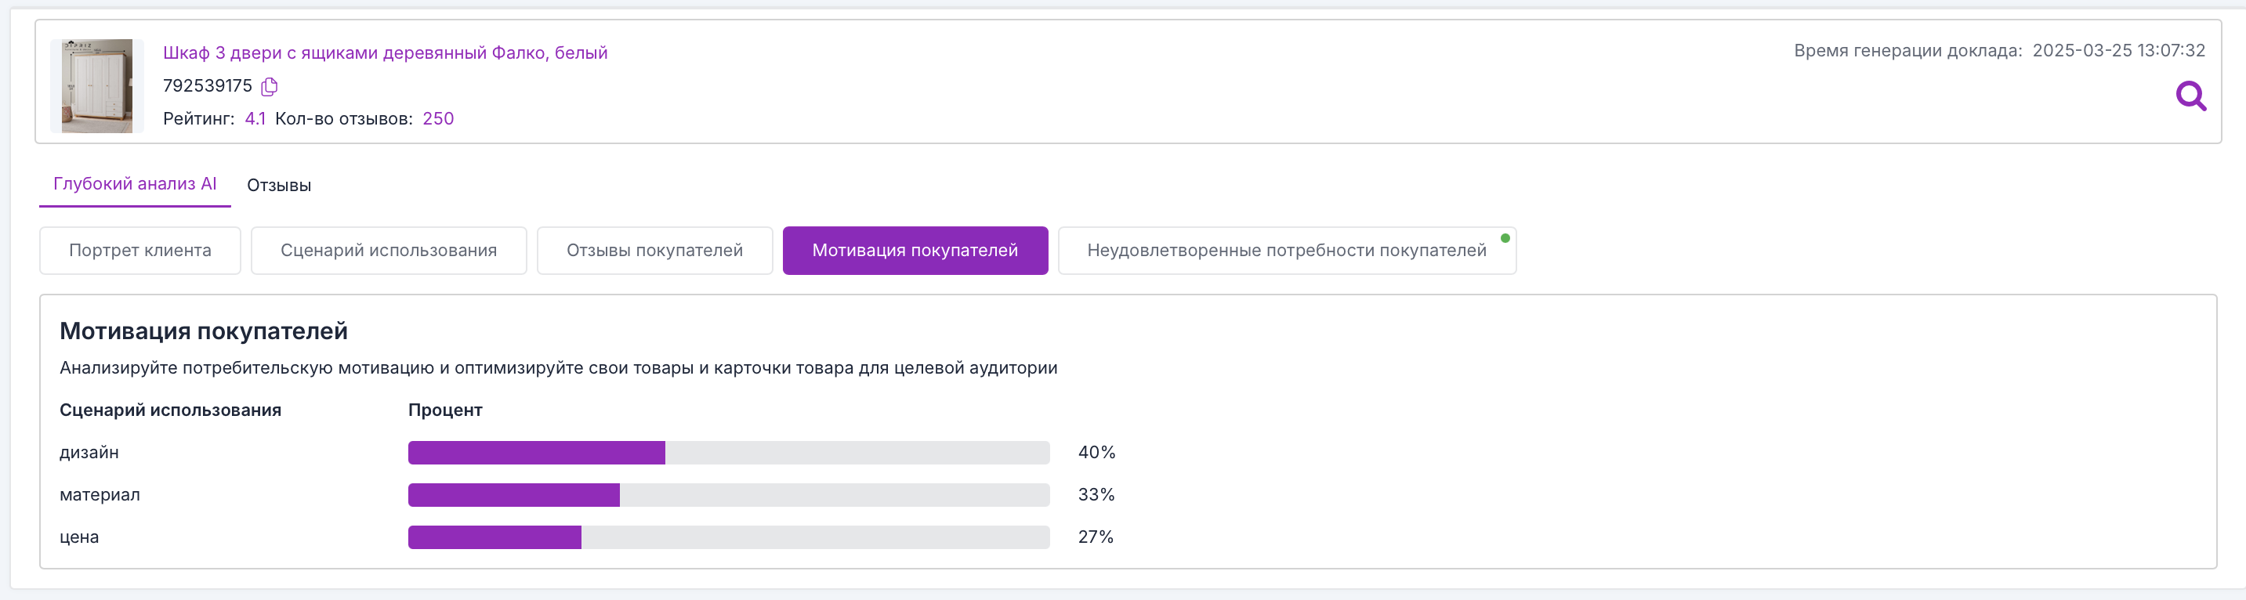Select the Портрет клиента section

(140, 251)
